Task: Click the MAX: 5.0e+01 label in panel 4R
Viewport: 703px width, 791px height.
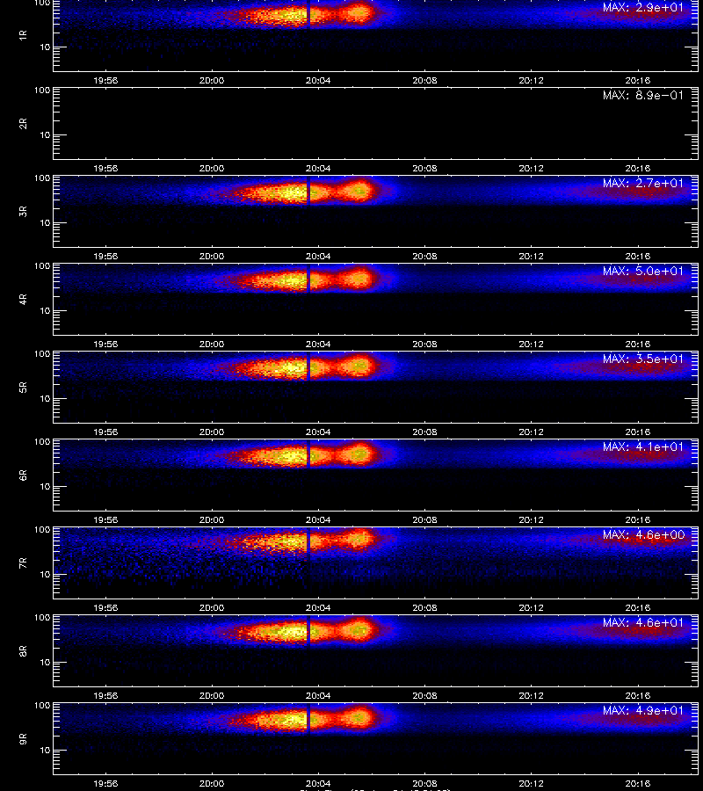Action: (x=643, y=271)
